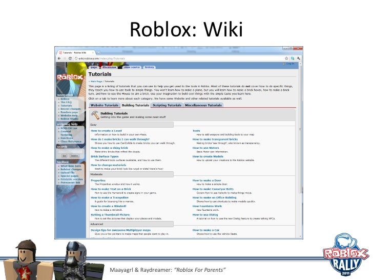Click the browser back arrow
This screenshot has width=373, height=280.
click(x=59, y=58)
